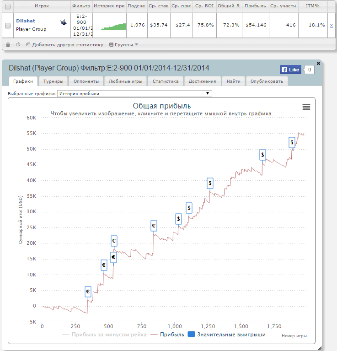Click the trash delete icon below table
Viewport: 337px width, 351px height.
click(x=8, y=44)
